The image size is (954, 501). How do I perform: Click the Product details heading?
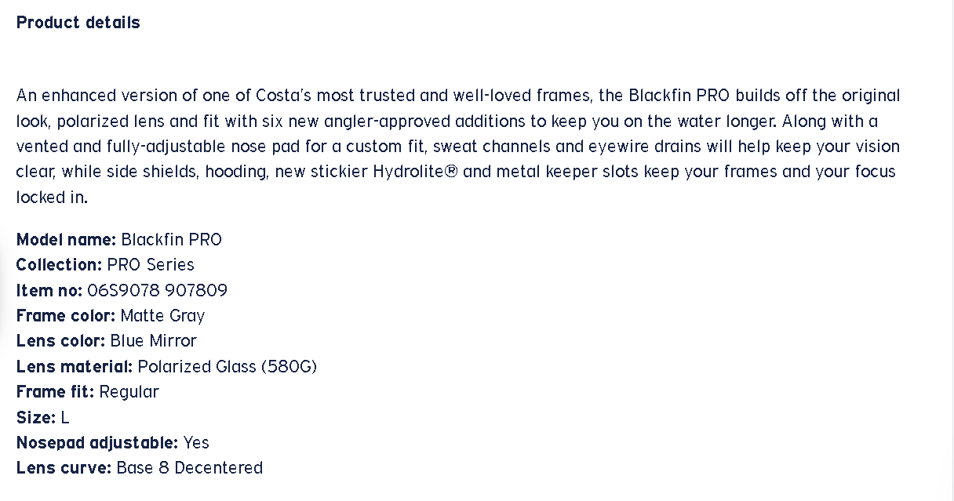tap(78, 23)
